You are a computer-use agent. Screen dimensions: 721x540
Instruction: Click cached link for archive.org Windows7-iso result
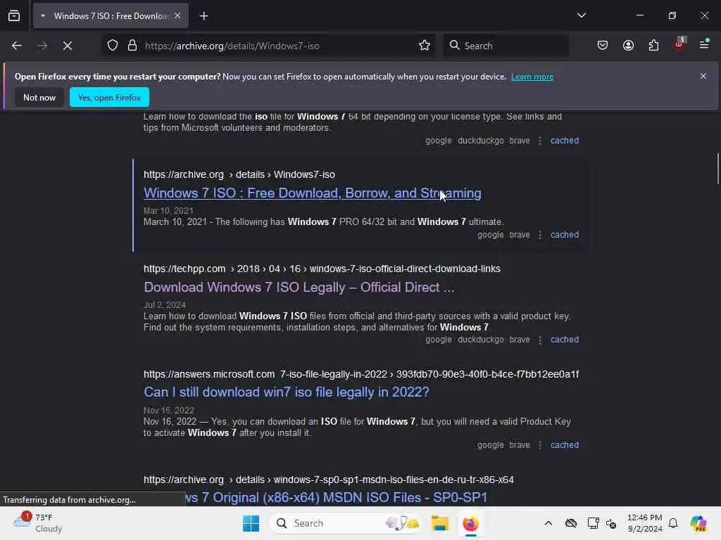565,235
